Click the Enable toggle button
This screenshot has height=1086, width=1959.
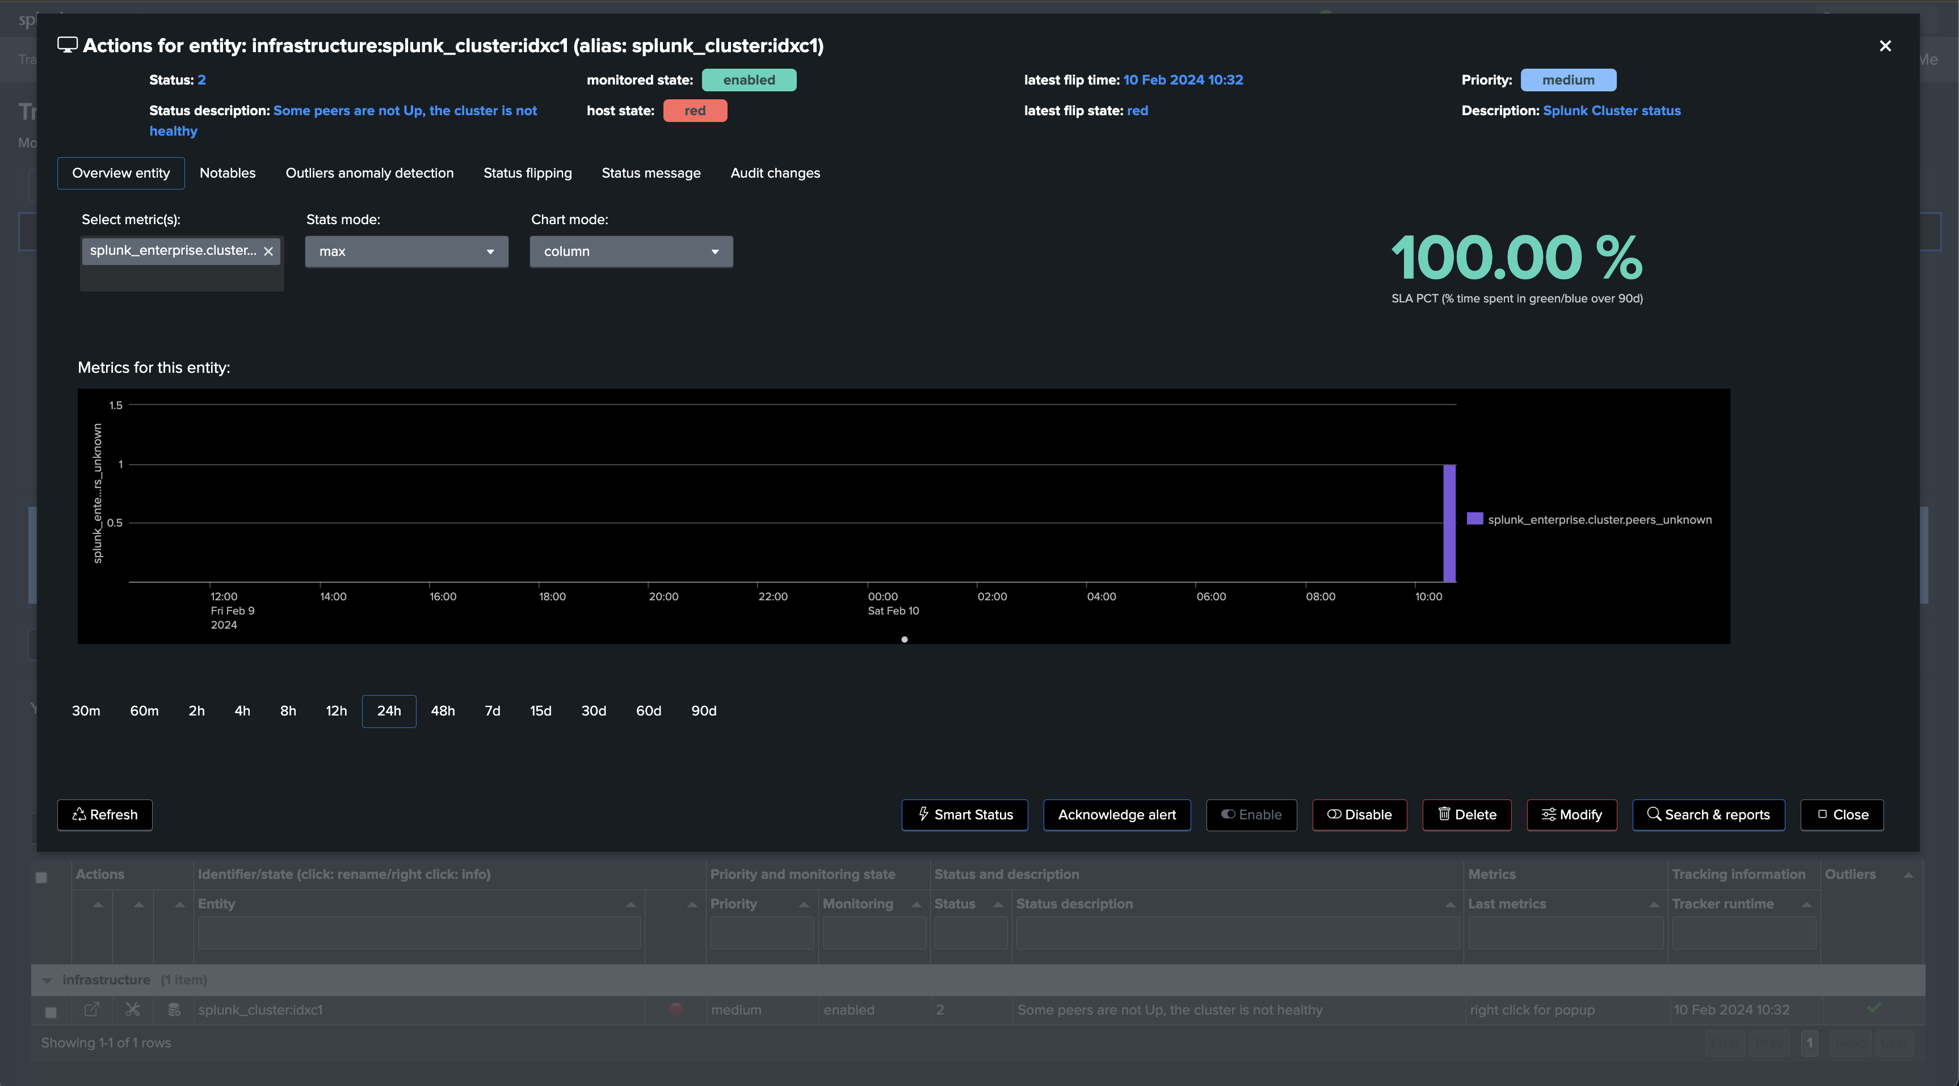pyautogui.click(x=1252, y=815)
